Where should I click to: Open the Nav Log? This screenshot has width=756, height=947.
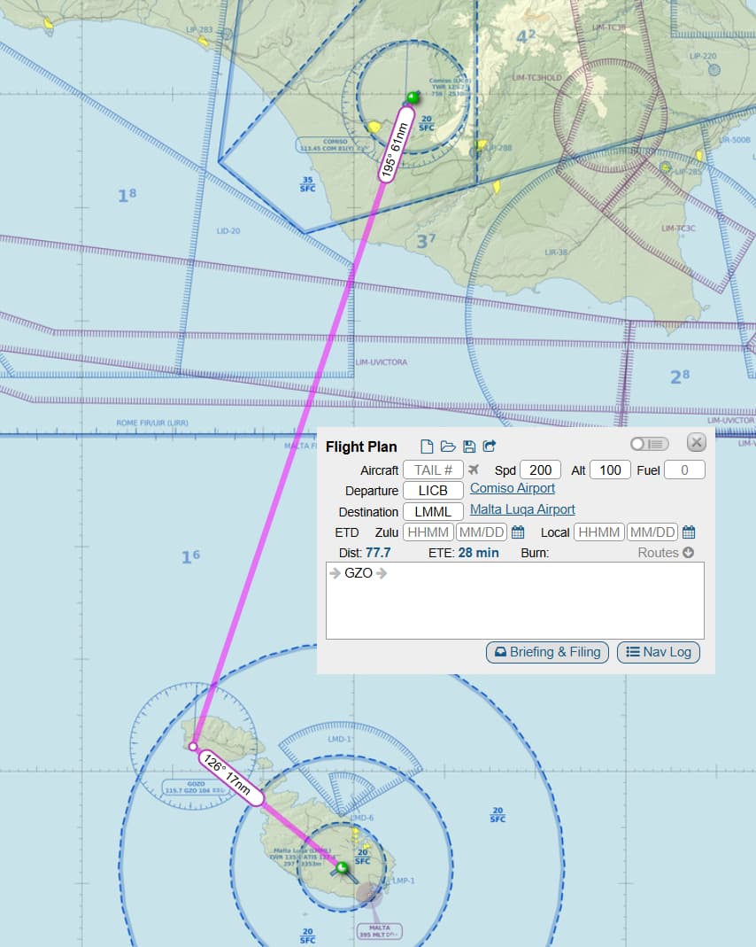point(658,652)
